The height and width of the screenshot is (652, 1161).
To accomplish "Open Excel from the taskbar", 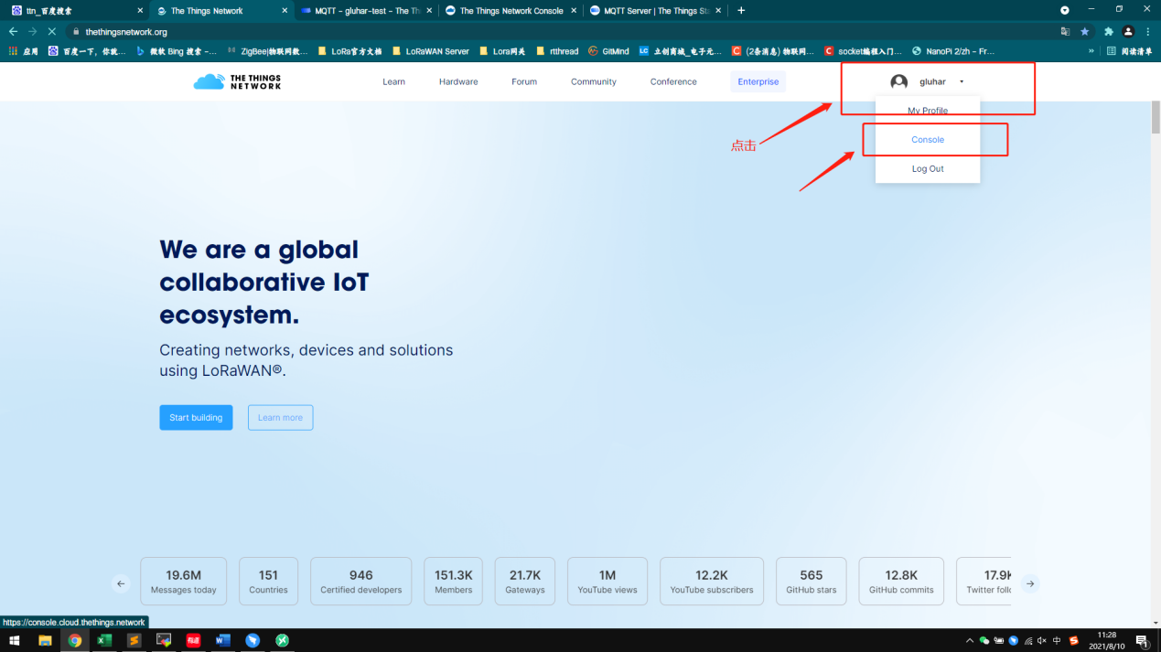I will [104, 640].
